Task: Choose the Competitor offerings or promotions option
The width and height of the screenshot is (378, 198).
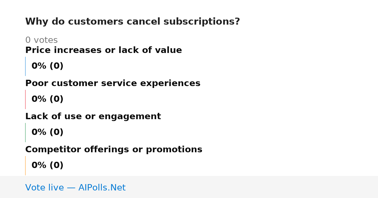Action: point(114,150)
